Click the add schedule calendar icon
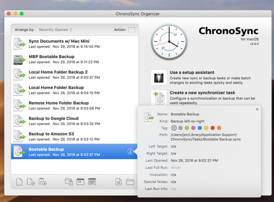The width and height of the screenshot is (274, 202). click(x=92, y=181)
